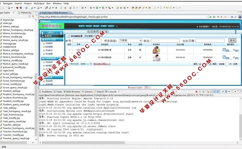Open the Search tab in bottom panel
This screenshot has width=242, height=149.
[x=99, y=92]
